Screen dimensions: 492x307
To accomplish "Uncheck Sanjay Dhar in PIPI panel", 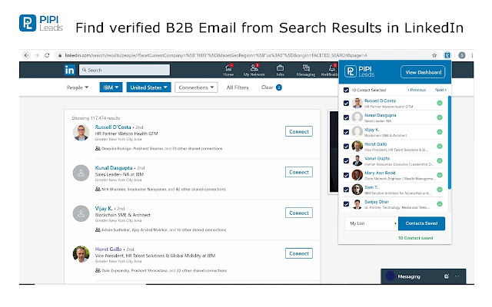I will 346,204.
